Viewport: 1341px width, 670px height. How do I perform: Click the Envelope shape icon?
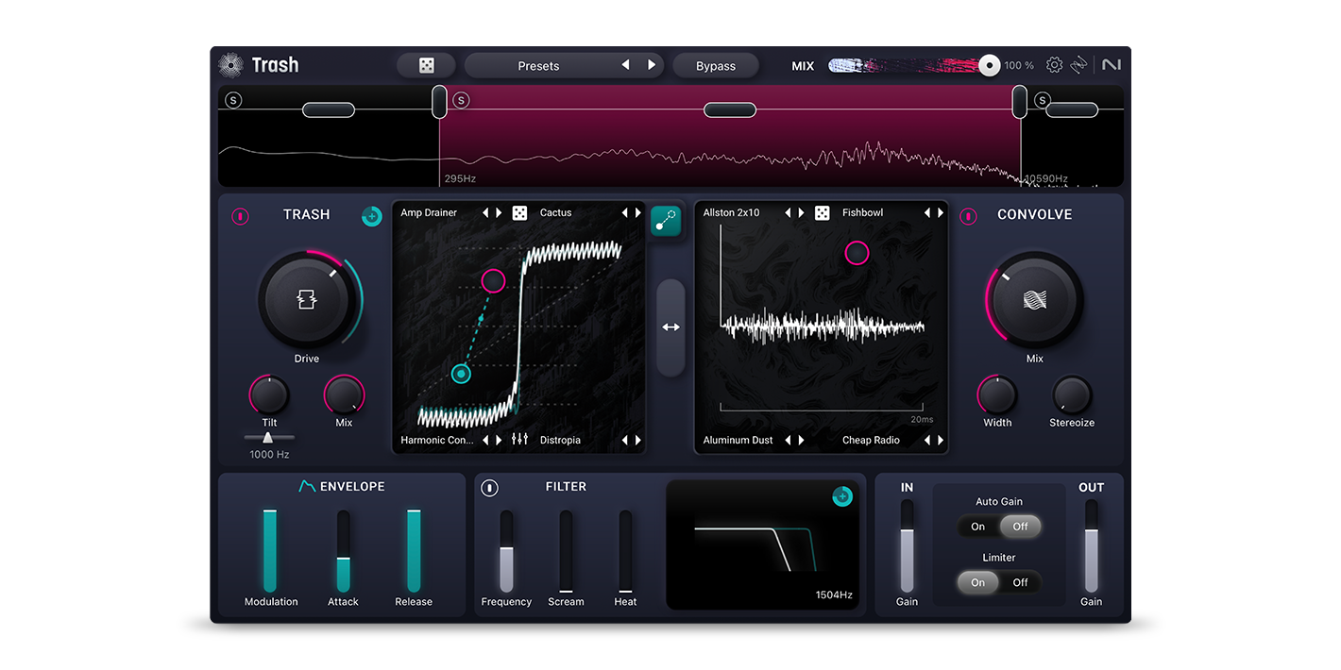[x=307, y=487]
